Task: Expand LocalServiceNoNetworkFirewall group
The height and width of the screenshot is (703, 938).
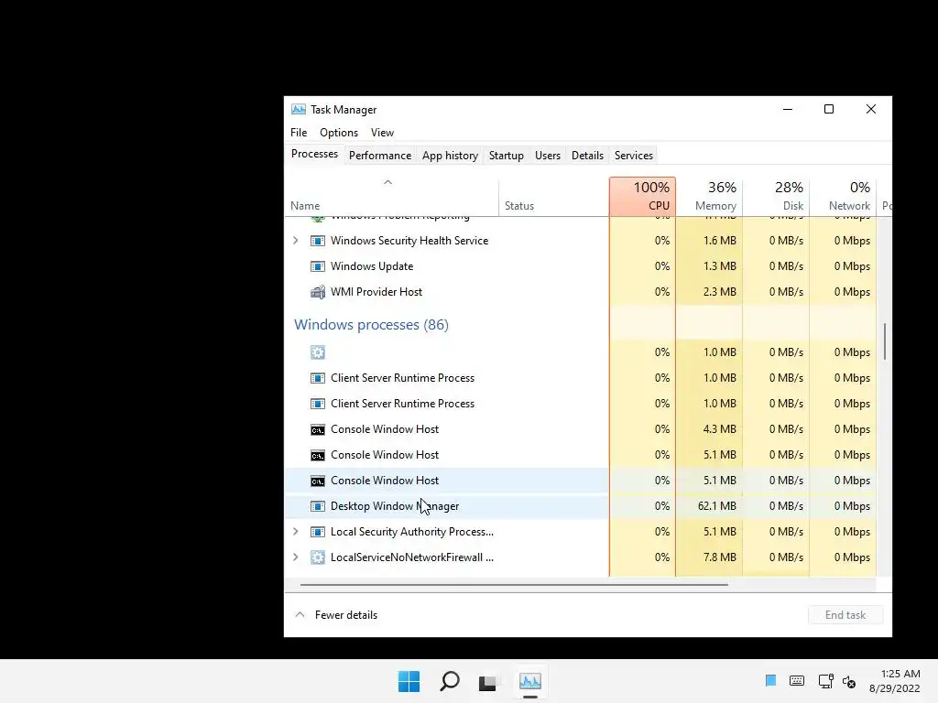Action: 296,557
